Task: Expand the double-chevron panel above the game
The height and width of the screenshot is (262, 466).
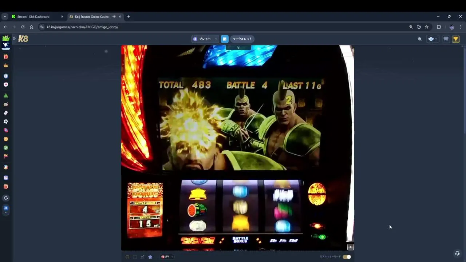Action: 238,48
